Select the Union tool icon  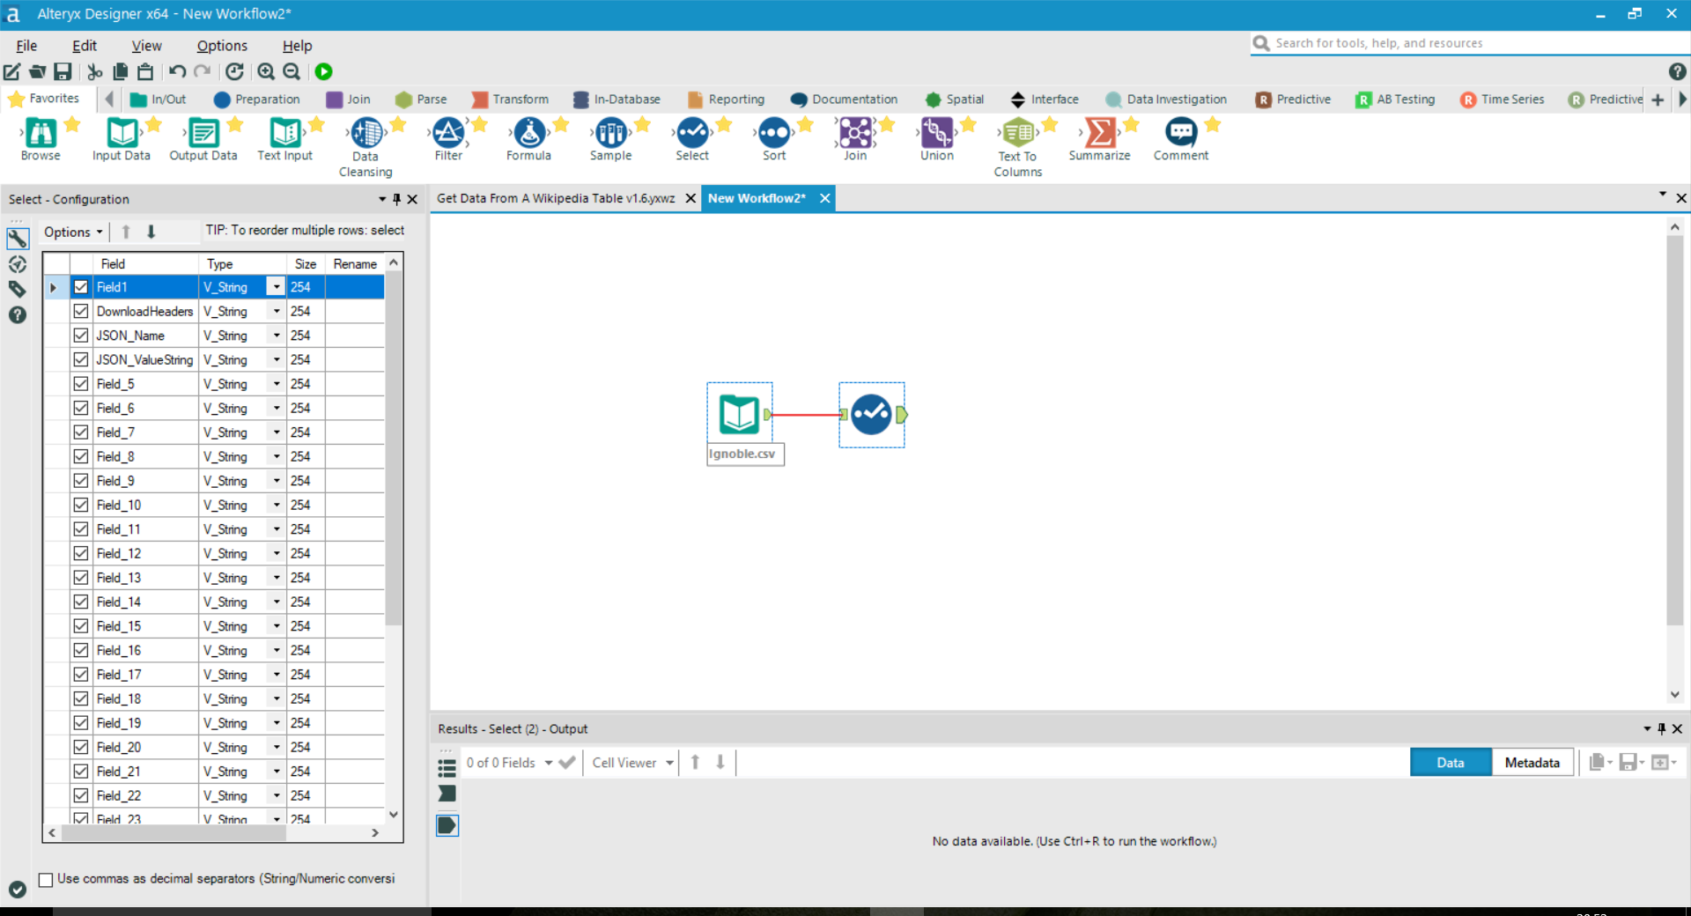pyautogui.click(x=937, y=133)
